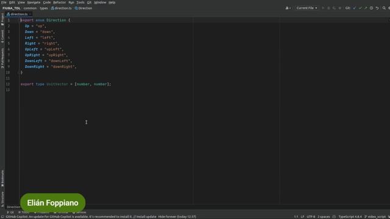Image resolution: width=390 pixels, height=219 pixels.
Task: Open the Run menu
Action: point(71,2)
